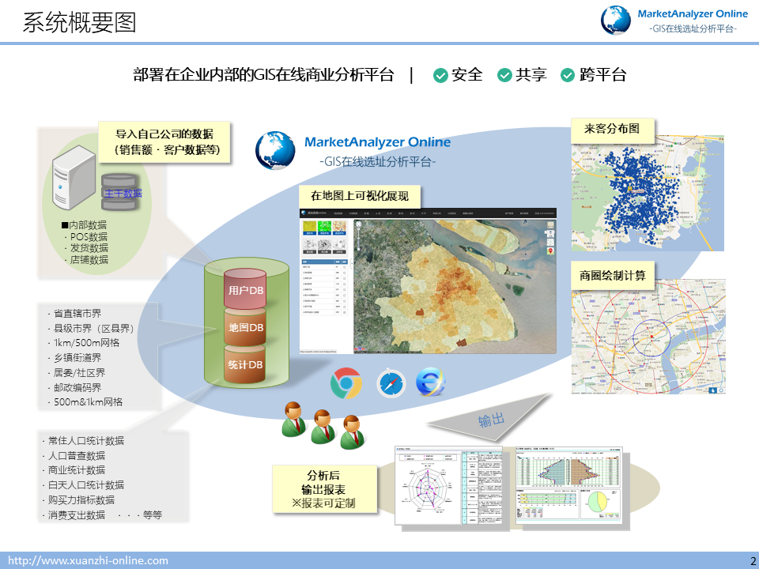The height and width of the screenshot is (569, 759).
Task: Click the 店铺数据 list item
Action: coord(86,260)
